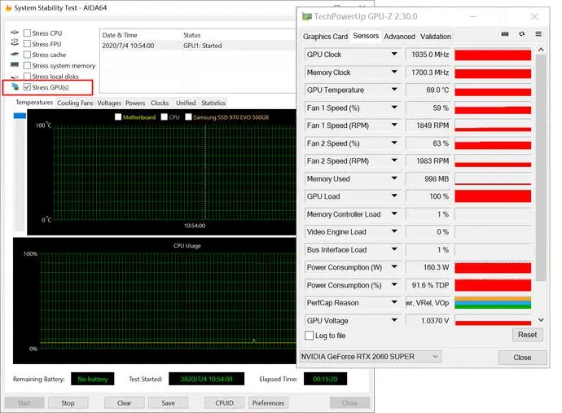Click the GPU-Z refresh icon

click(x=521, y=34)
